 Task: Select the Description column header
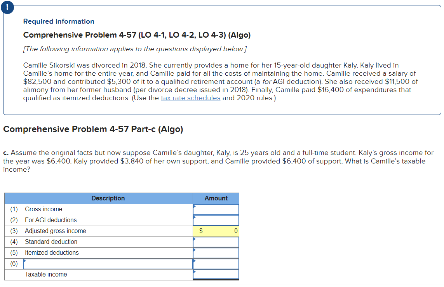[108, 198]
